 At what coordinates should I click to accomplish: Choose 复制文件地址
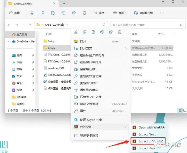(x=101, y=104)
